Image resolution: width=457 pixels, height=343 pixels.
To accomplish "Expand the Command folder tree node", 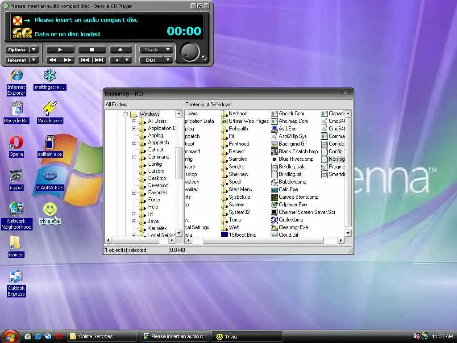I will point(134,157).
